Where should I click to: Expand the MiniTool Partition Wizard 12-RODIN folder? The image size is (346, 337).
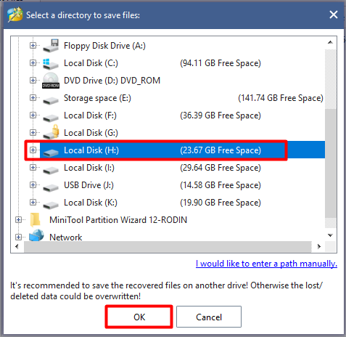pos(18,220)
